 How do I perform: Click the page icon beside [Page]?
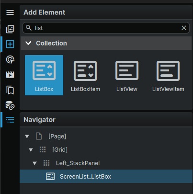pyautogui.click(x=39, y=136)
